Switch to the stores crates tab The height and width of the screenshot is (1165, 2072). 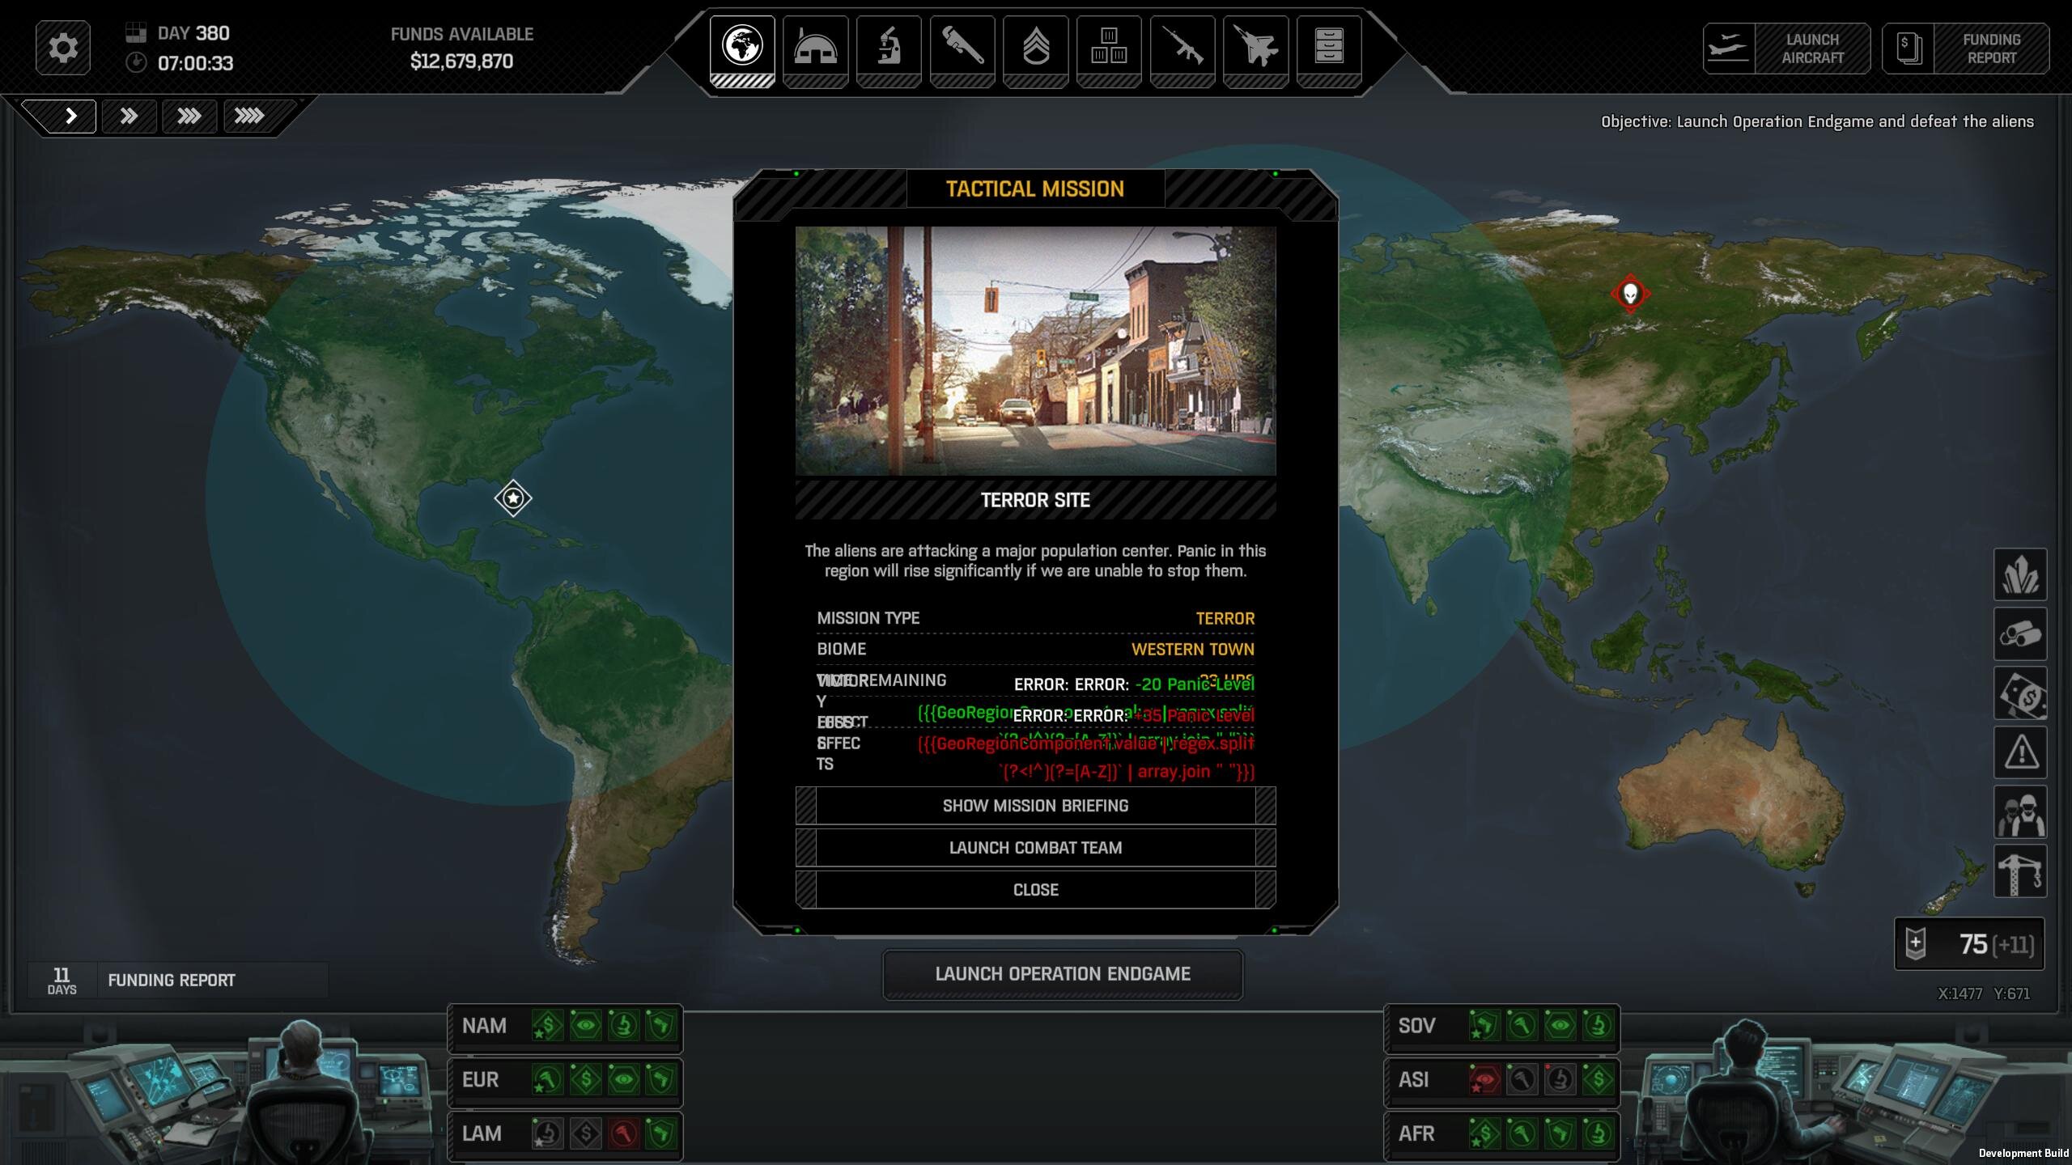(x=1109, y=48)
